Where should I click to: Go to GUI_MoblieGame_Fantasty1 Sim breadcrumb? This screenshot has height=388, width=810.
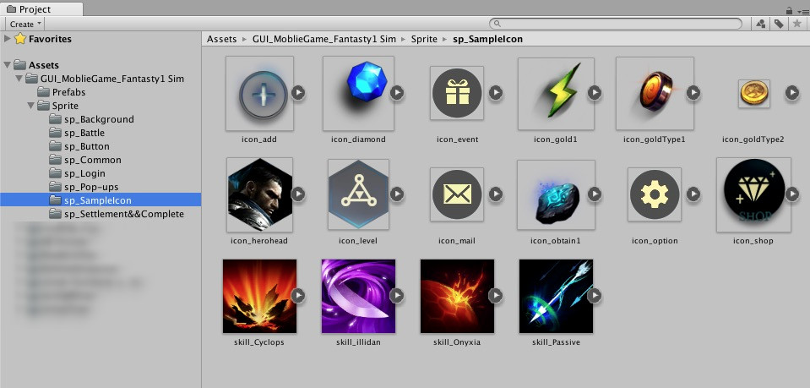(323, 39)
